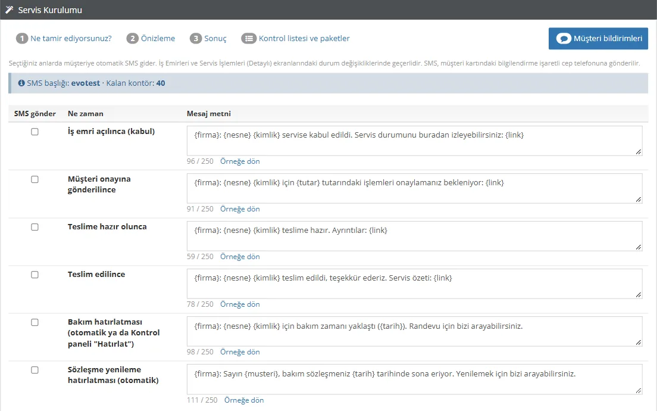Screen dimensions: 657x411
Task: Turn on Sözleşme yenileme hatırlatması SMS
Action: tap(35, 370)
